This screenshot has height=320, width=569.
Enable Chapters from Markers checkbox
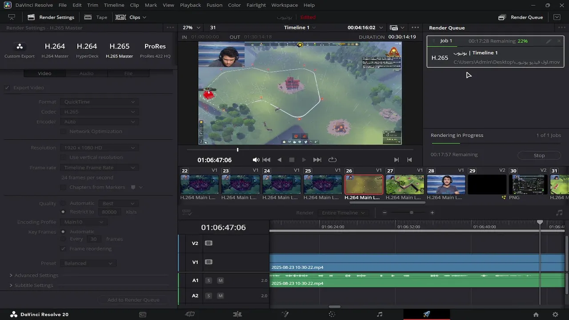click(x=63, y=188)
